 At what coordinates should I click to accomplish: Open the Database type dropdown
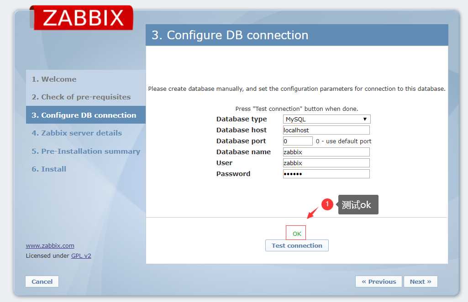point(326,119)
